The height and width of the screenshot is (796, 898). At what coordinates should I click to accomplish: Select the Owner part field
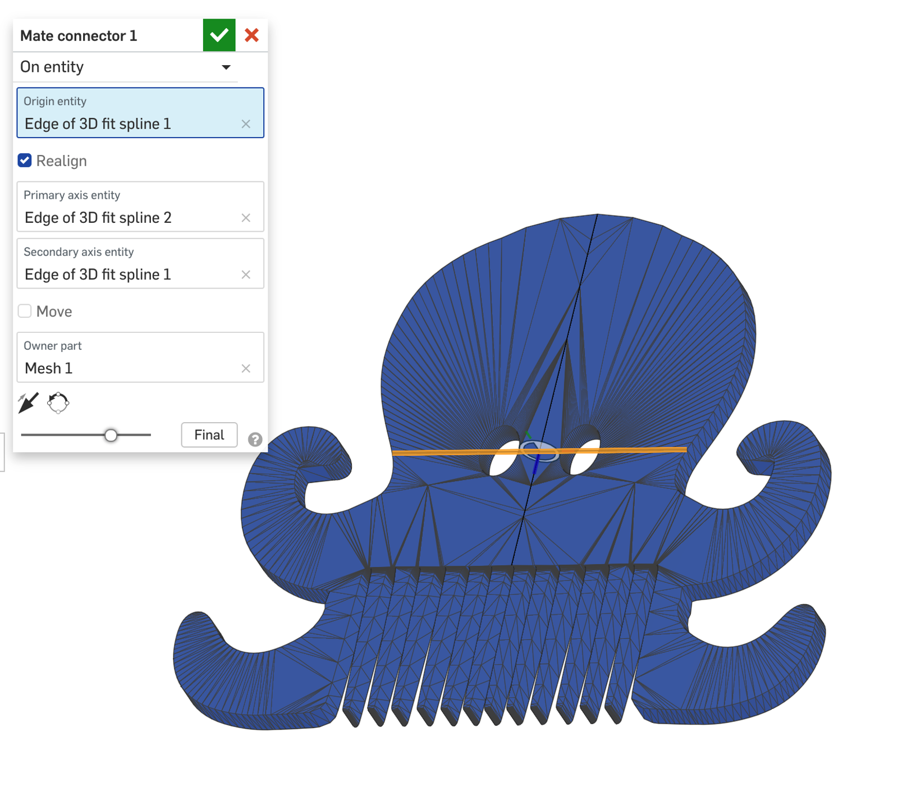129,358
